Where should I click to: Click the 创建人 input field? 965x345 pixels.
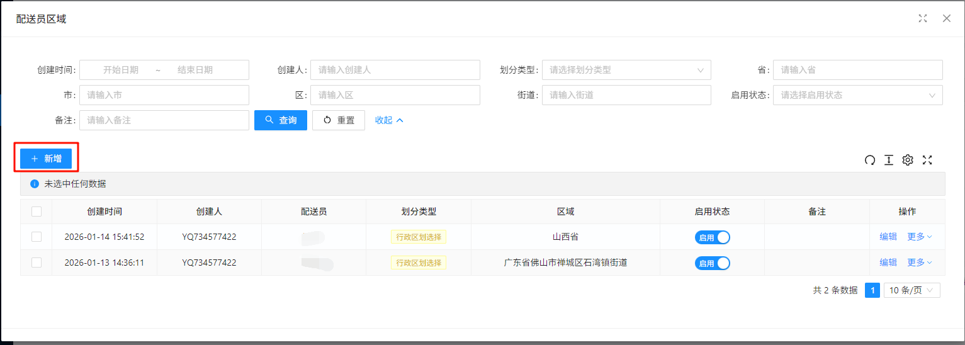(395, 70)
